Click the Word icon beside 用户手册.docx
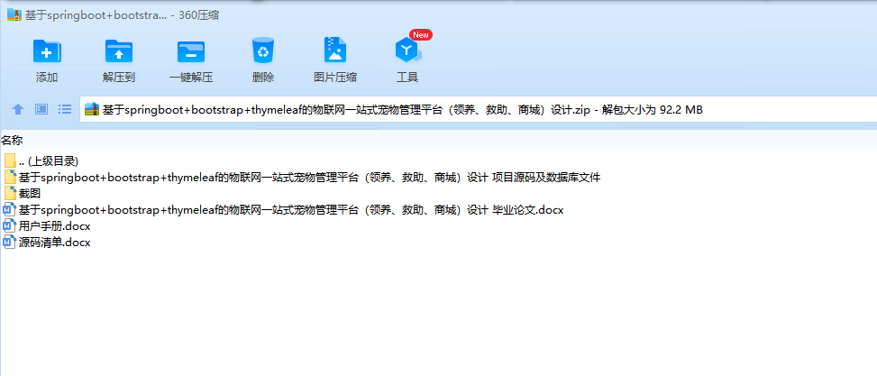 click(x=10, y=226)
